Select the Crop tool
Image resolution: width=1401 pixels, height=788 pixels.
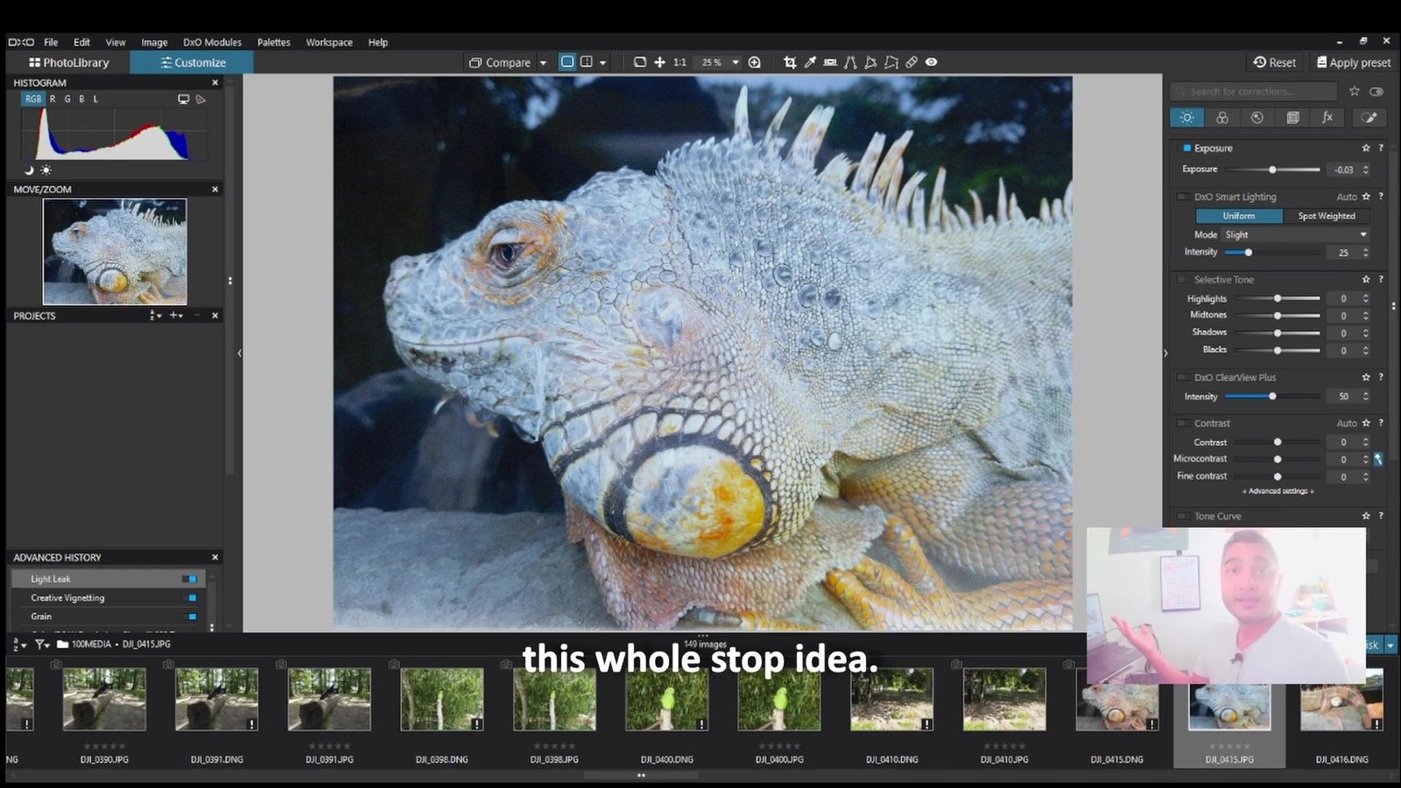[790, 62]
